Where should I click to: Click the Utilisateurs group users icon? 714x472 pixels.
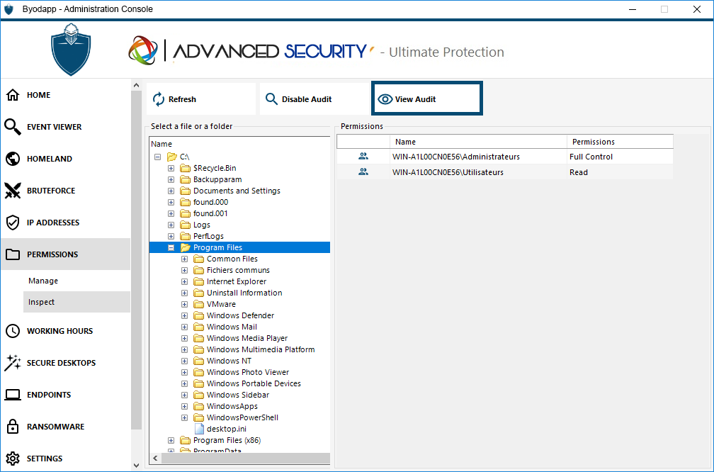[x=363, y=172]
